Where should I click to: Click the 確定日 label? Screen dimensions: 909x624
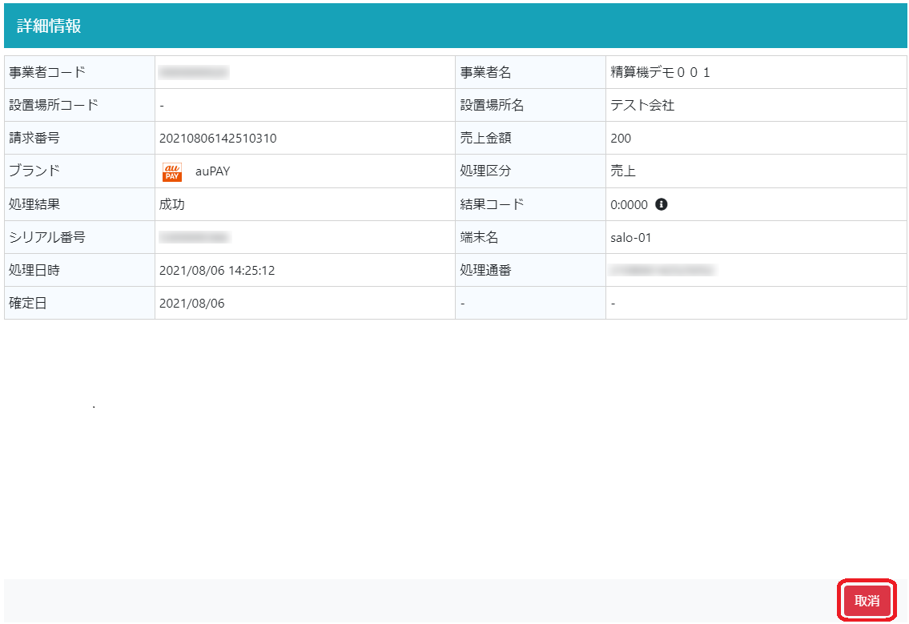(x=28, y=304)
